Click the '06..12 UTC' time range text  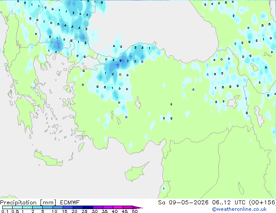point(229,203)
